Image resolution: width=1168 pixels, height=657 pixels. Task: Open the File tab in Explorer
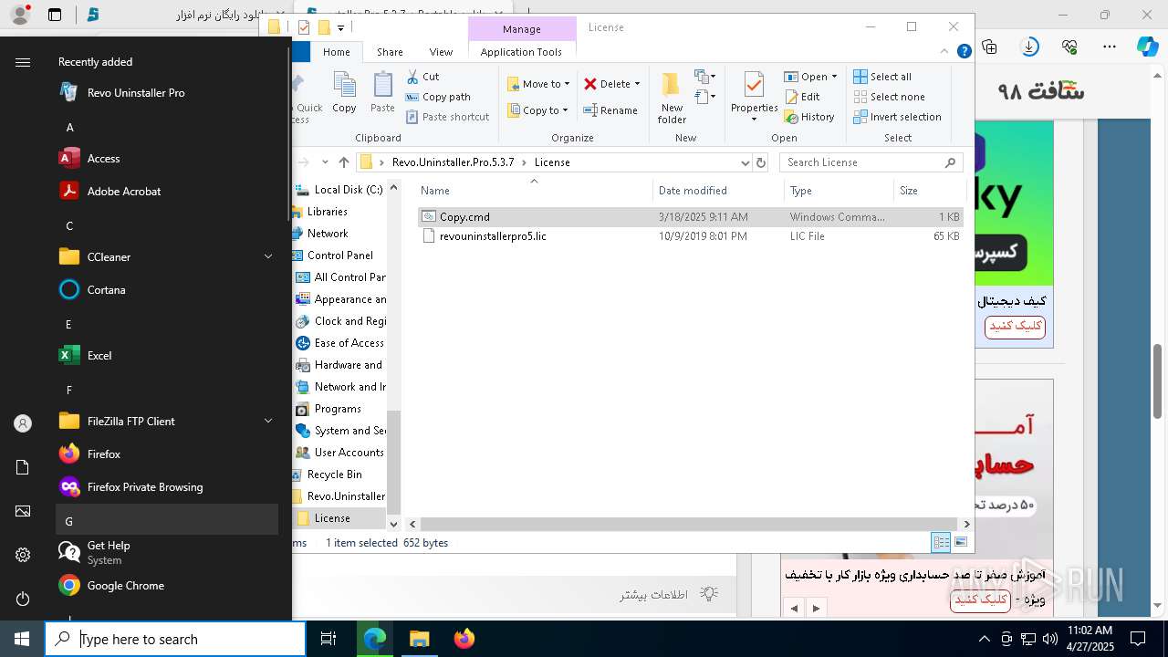pyautogui.click(x=301, y=52)
